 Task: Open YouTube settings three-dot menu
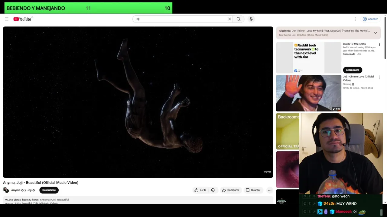(355, 19)
